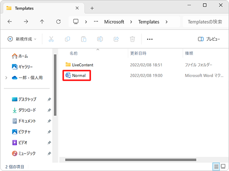Expand chevron after Microsoft breadcrumb
The width and height of the screenshot is (229, 171).
(x=131, y=22)
